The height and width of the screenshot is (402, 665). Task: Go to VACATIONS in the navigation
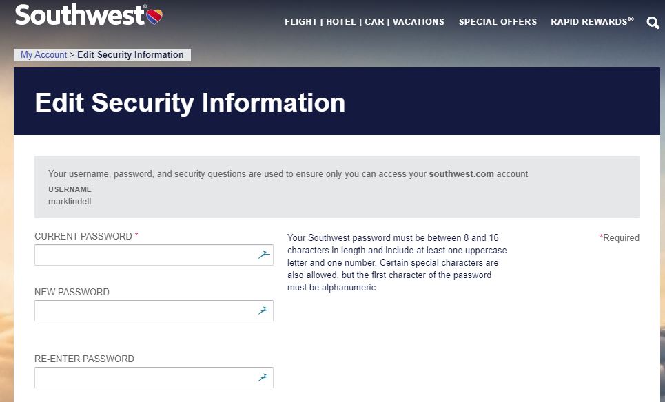pos(418,22)
